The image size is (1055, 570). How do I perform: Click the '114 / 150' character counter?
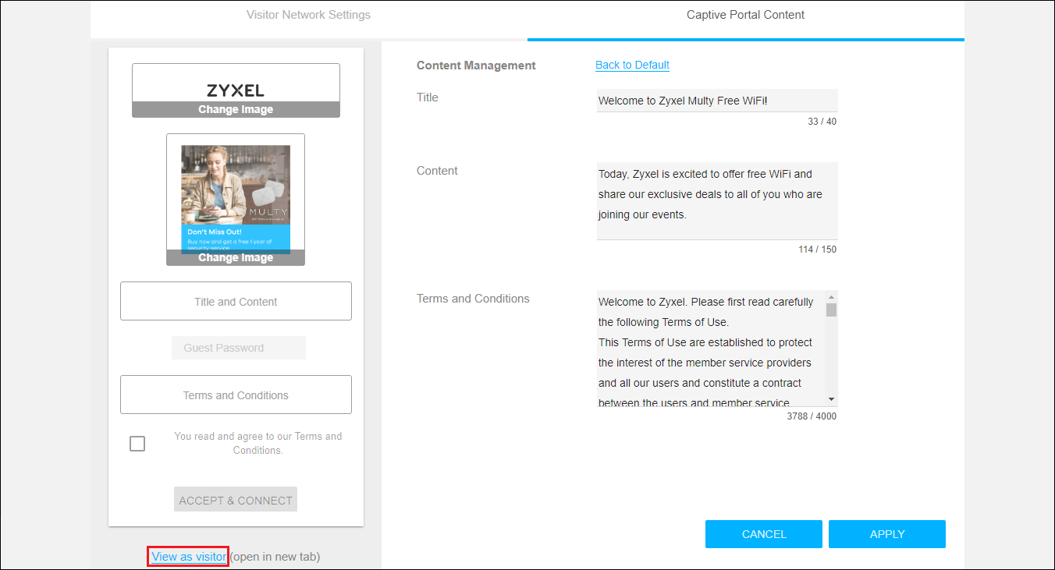817,250
